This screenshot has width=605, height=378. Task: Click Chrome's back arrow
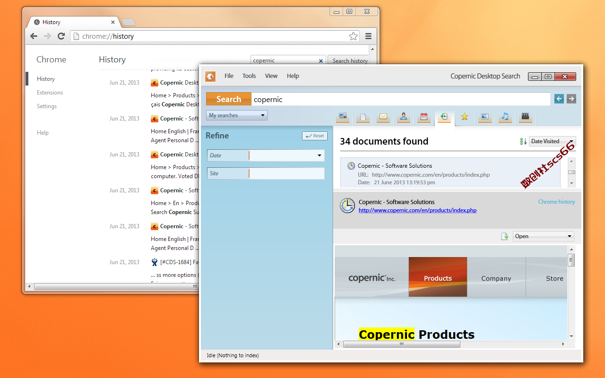coord(34,36)
